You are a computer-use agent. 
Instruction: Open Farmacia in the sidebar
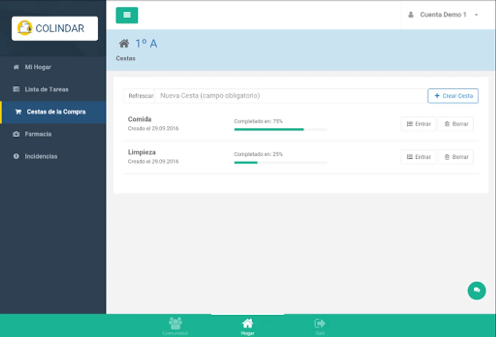53,134
